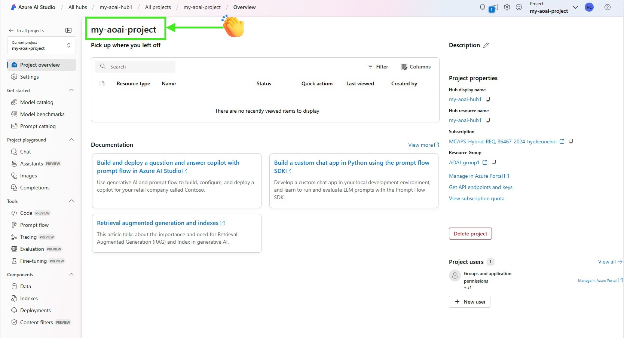The image size is (624, 338).
Task: Open View more documentation link
Action: [423, 145]
